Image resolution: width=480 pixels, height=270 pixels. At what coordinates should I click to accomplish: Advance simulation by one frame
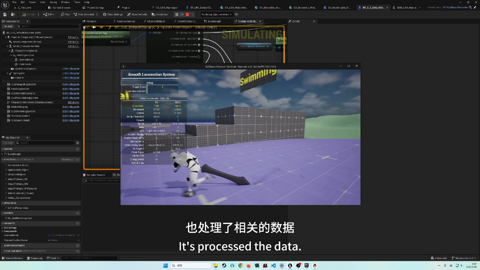(182, 14)
